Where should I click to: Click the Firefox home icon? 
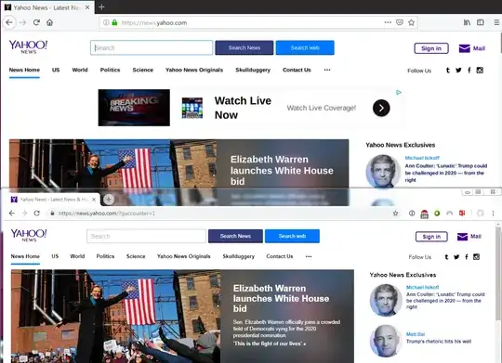click(49, 22)
